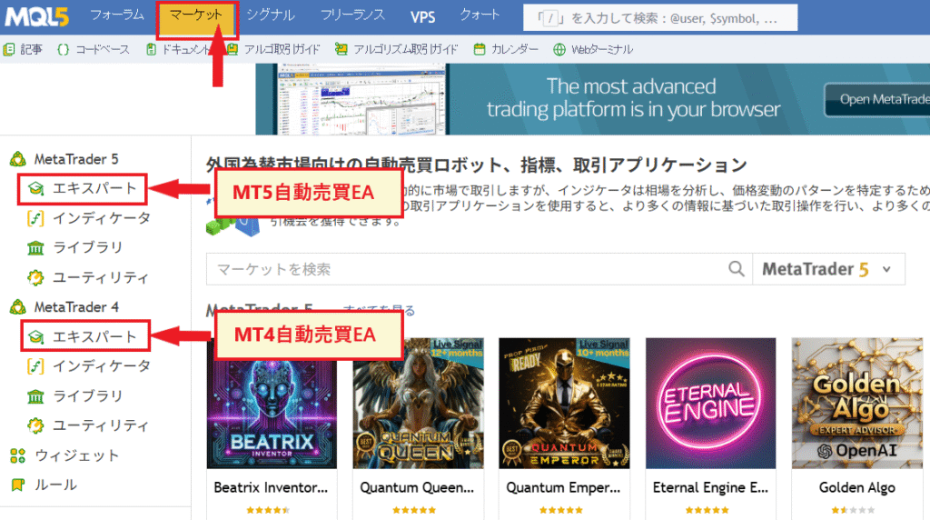The width and height of the screenshot is (930, 520).
Task: Click the ウィジェット icon in sidebar
Action: click(17, 455)
